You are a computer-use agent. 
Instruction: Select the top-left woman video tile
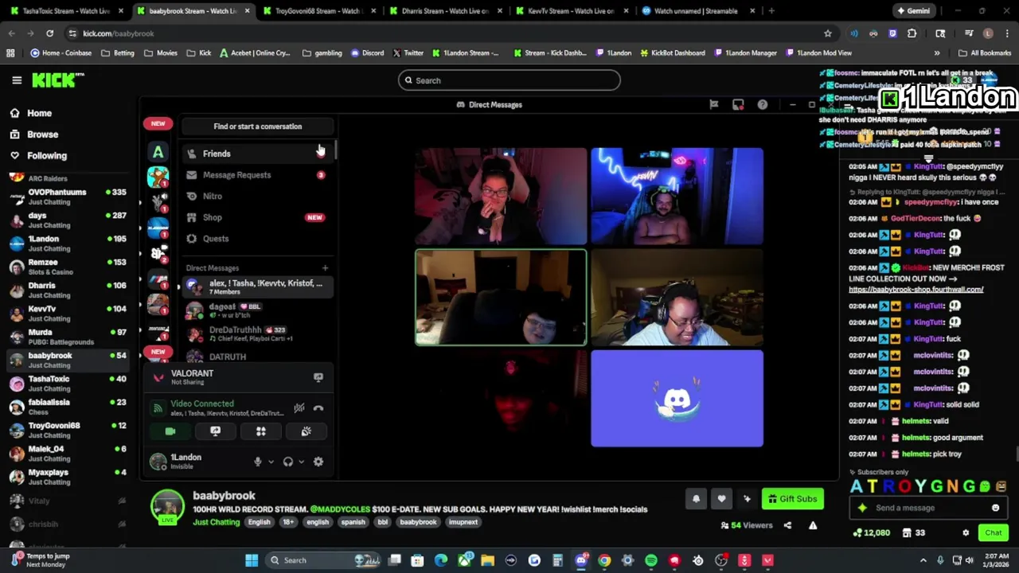(501, 197)
